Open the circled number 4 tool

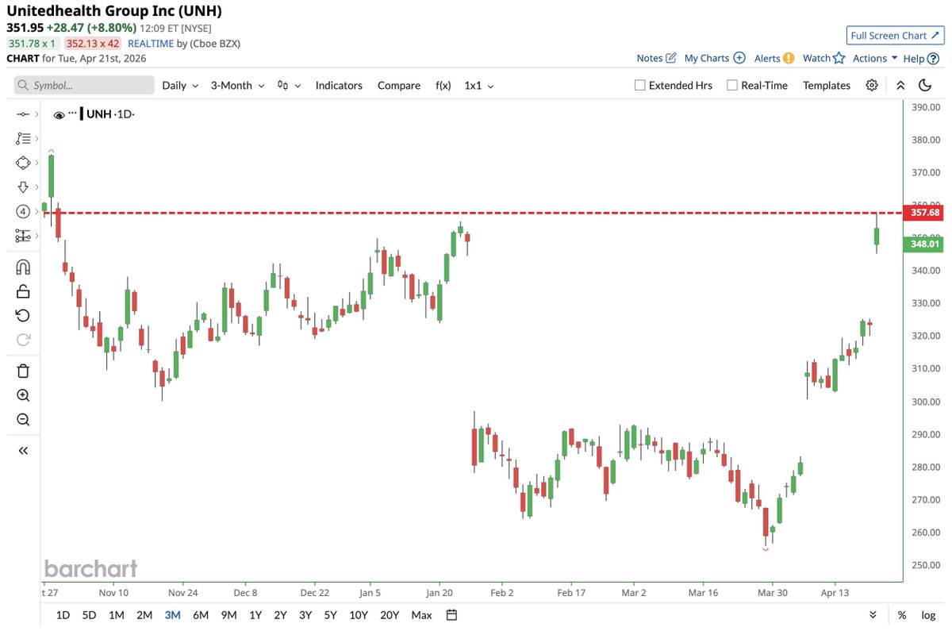(x=22, y=211)
